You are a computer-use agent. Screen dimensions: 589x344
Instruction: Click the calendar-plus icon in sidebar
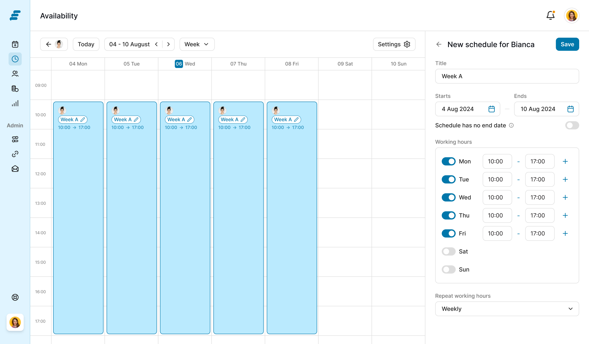coord(15,44)
